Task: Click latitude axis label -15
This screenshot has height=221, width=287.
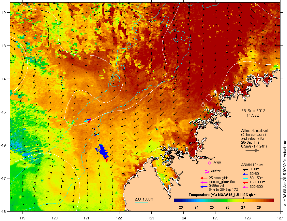Action: coord(3,112)
